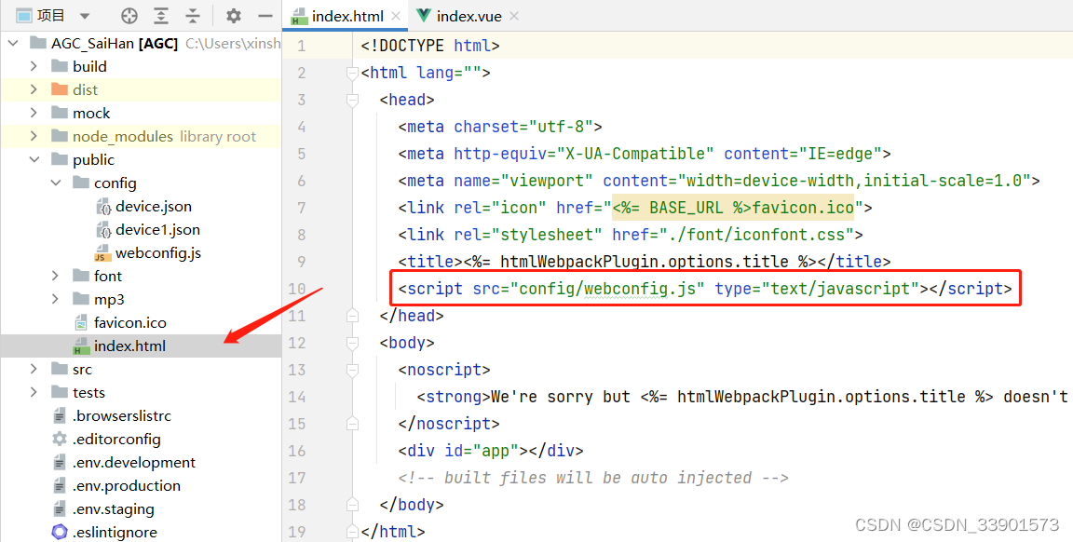Select .env.development file
The height and width of the screenshot is (542, 1073).
click(x=134, y=462)
